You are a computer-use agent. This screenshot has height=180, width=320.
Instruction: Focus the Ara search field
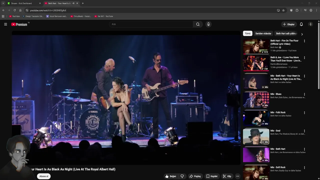pyautogui.click(x=151, y=24)
